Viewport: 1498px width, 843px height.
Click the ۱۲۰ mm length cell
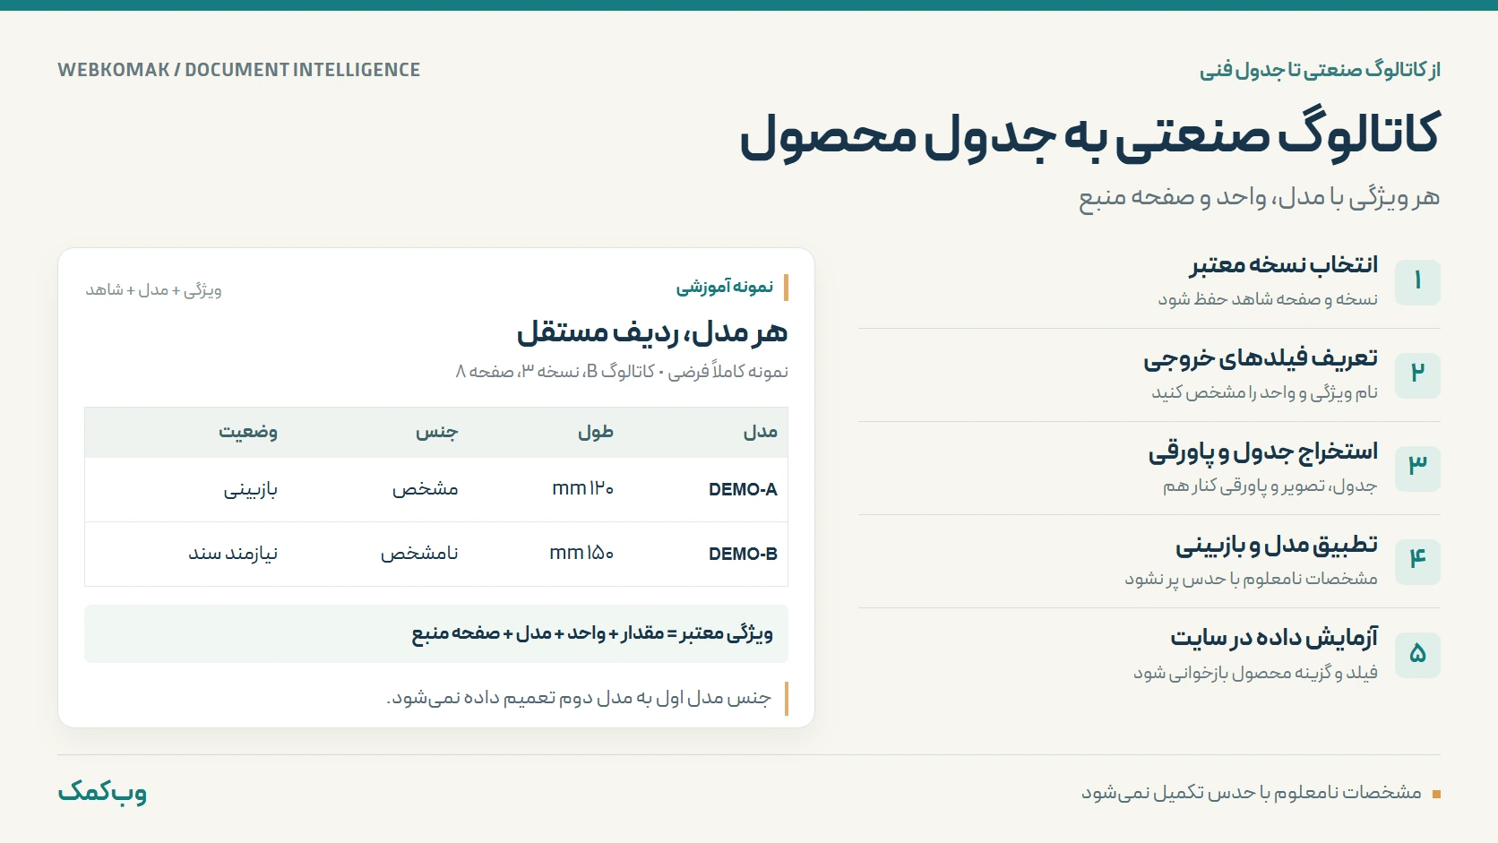coord(582,489)
